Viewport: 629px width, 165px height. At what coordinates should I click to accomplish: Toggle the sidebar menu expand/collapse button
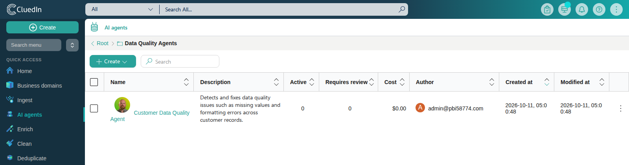tap(72, 45)
